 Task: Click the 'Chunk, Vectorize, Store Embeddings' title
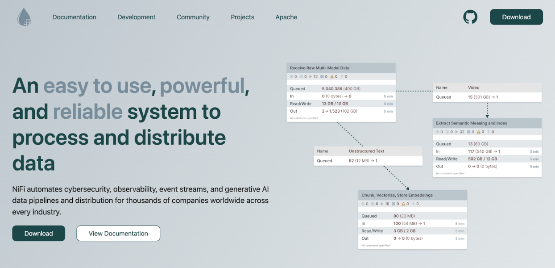tap(397, 195)
